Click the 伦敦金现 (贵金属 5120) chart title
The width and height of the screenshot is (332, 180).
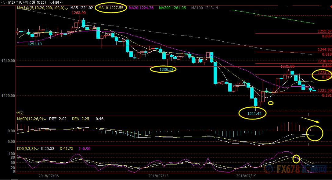click(x=27, y=2)
